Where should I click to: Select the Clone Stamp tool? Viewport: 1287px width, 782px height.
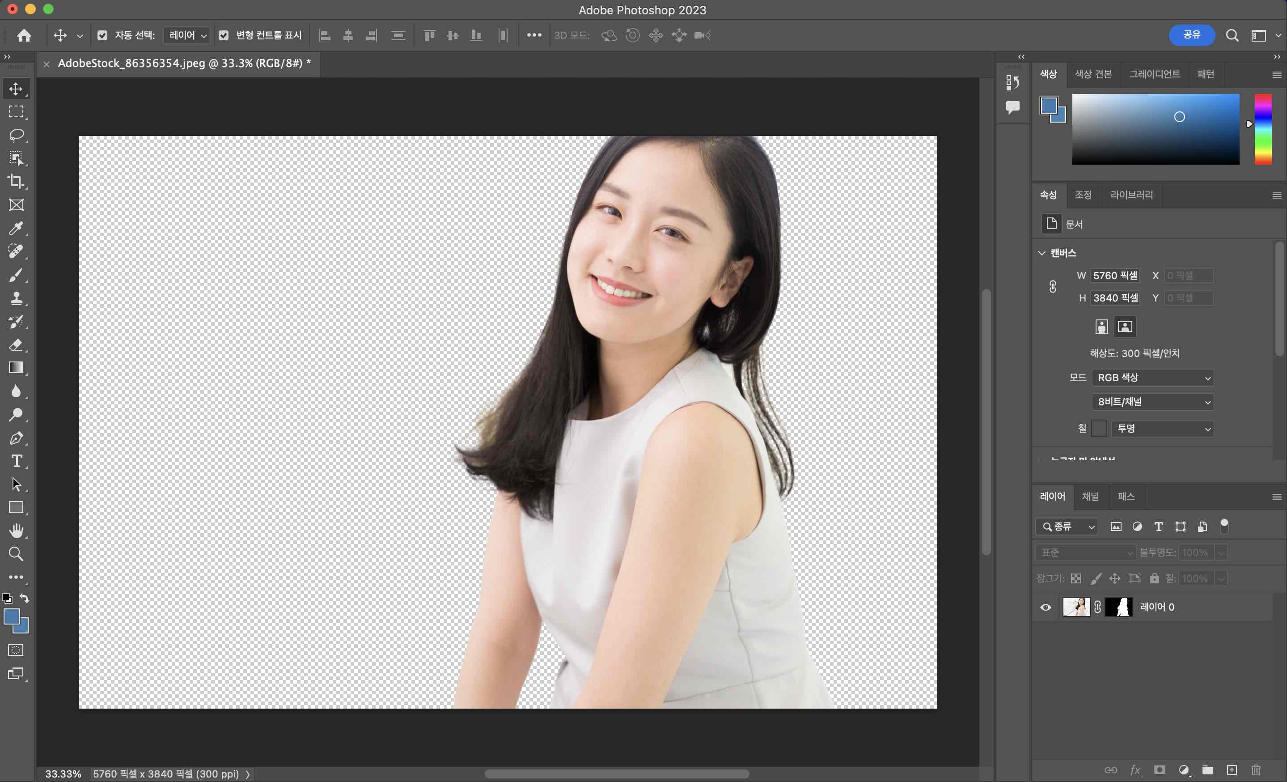pyautogui.click(x=16, y=298)
